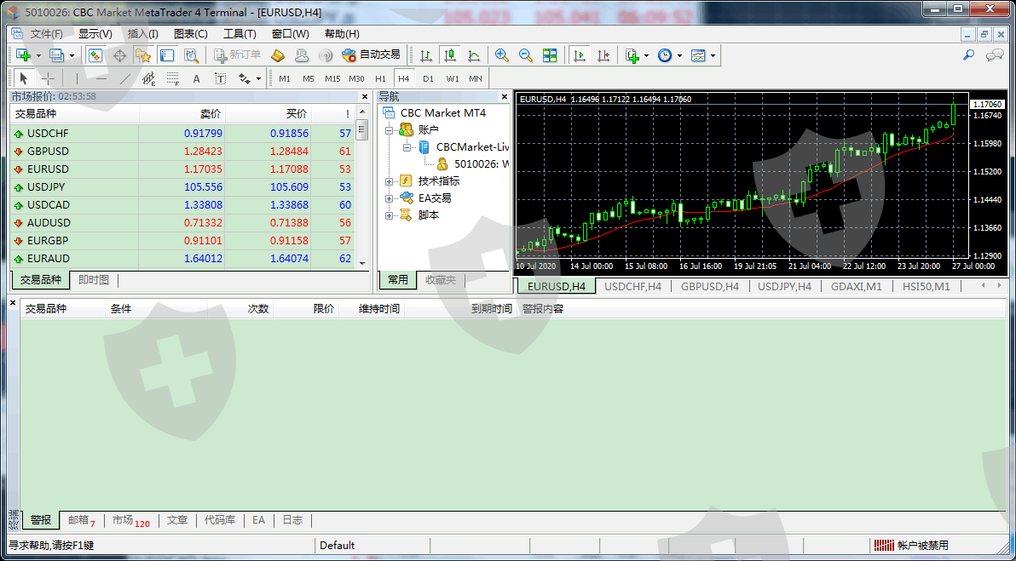Switch chart to line chart view
Screen dimensions: 1016x561
(474, 55)
